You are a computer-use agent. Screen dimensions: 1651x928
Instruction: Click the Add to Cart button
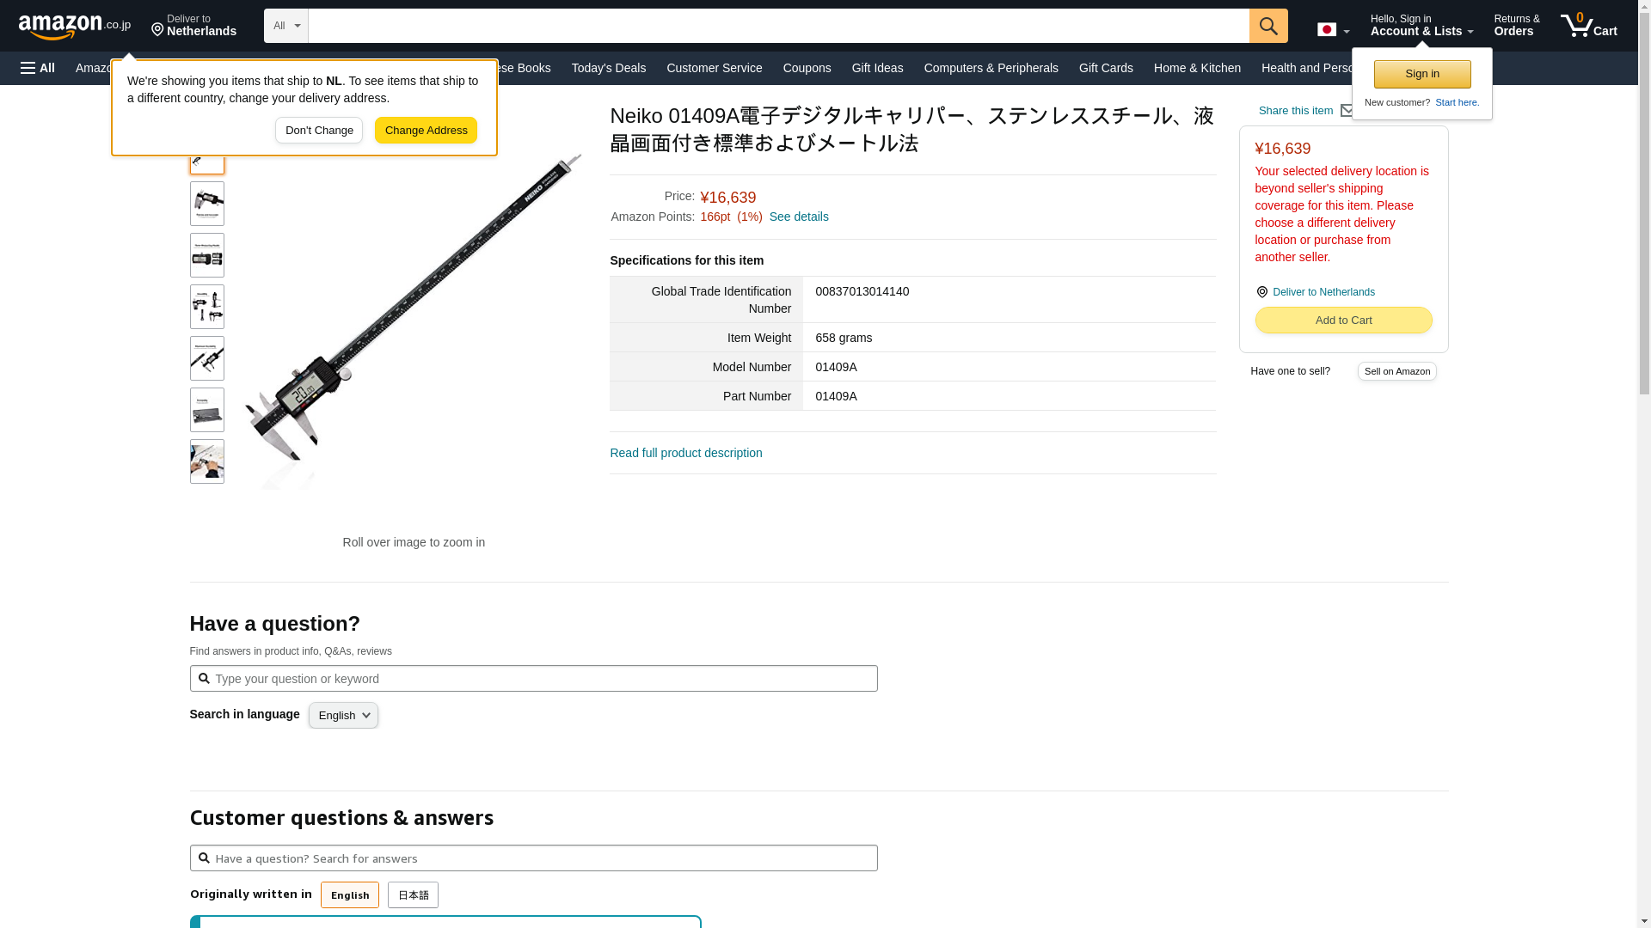point(1342,321)
